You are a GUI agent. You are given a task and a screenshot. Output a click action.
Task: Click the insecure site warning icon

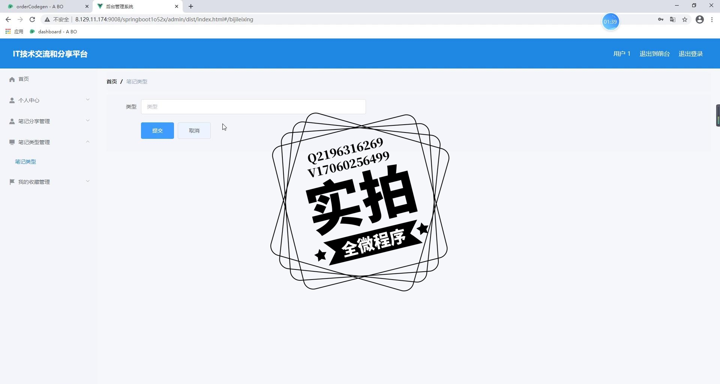[x=47, y=19]
